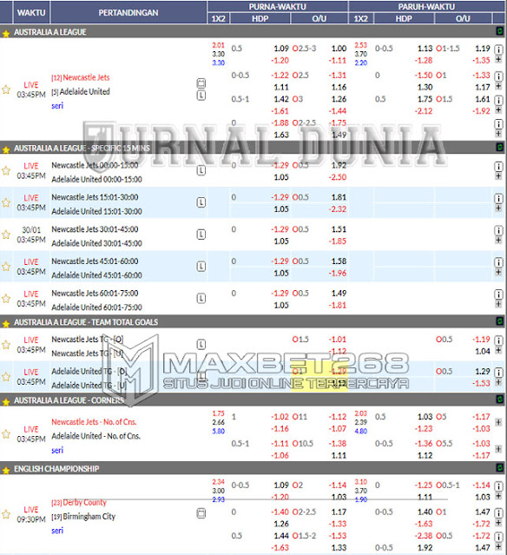Viewport: 507px width, 555px height.
Task: Click the seri link under Adelaide United main match
Action: (x=57, y=105)
